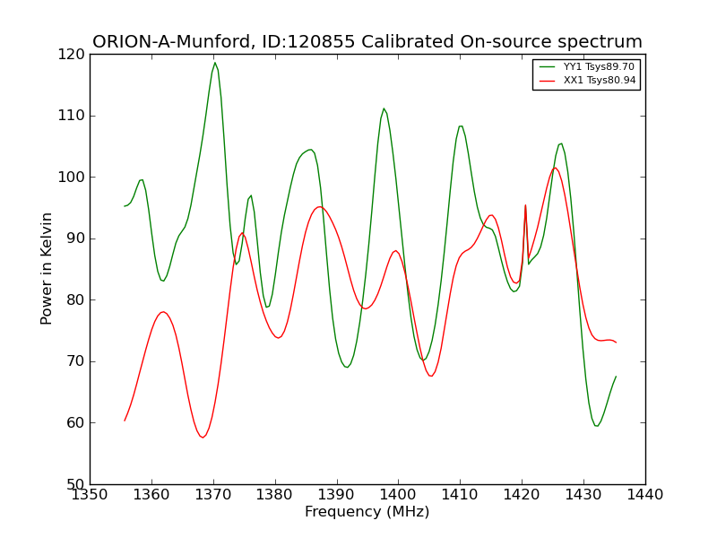717x538 pixels.
Task: Click the x-axis tick label 1420
Action: pyautogui.click(x=522, y=495)
